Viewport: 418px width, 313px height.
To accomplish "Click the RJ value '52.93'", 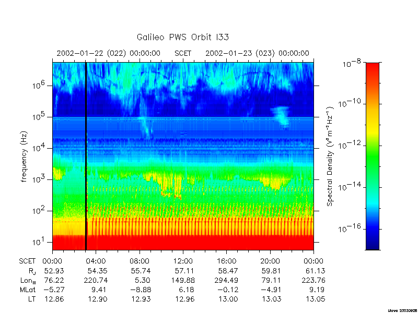I will 54,271.
